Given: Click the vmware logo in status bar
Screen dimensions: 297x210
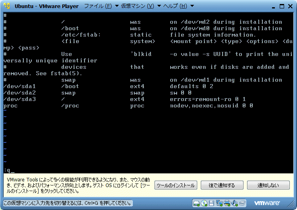Looking at the screenshot, I should (x=267, y=203).
